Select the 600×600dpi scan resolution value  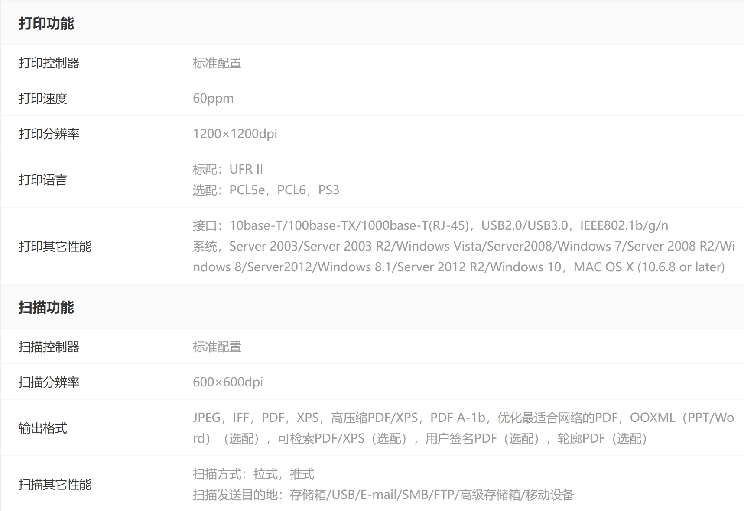[x=228, y=382]
